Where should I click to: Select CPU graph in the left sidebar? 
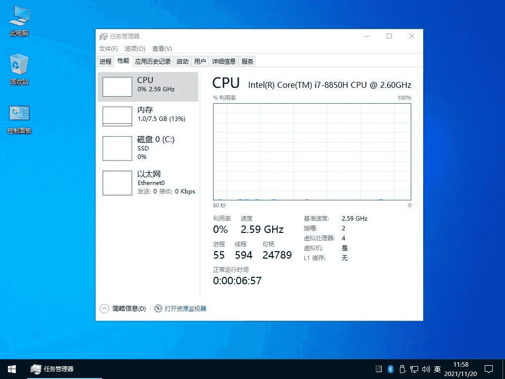[x=148, y=84]
